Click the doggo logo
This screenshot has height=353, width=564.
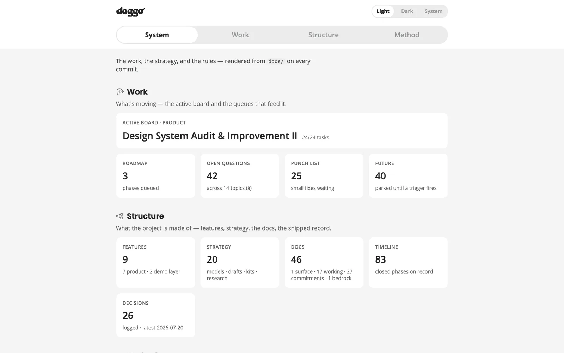click(x=130, y=11)
